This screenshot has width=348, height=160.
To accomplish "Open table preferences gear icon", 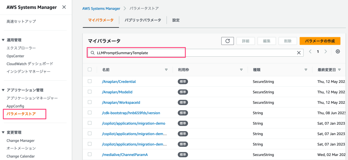I will coord(338,51).
